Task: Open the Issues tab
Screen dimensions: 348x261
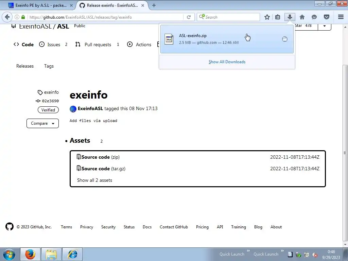Action: coord(53,45)
